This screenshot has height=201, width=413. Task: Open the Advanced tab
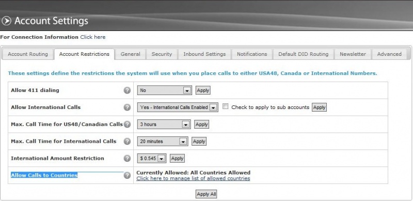click(x=389, y=54)
